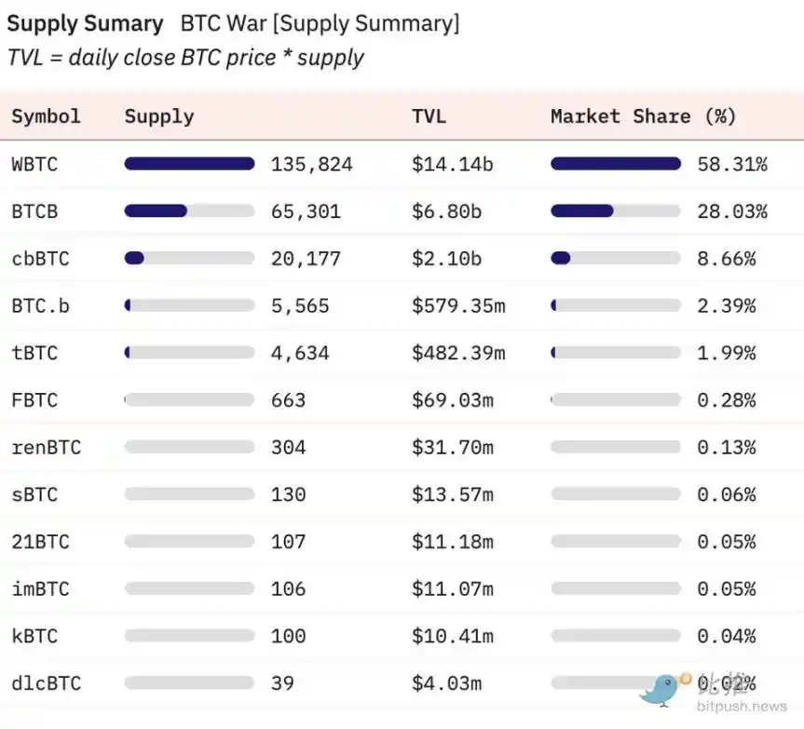Click imBTC TVL value $11.07m
Viewport: 804px width, 729px height.
[452, 588]
